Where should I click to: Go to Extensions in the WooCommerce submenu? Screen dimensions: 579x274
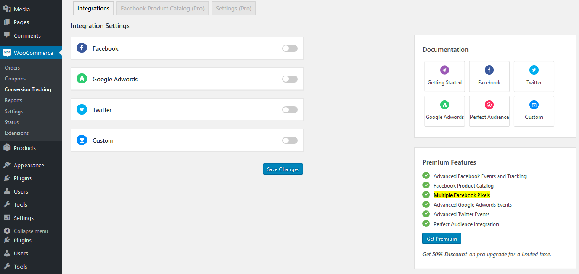16,133
